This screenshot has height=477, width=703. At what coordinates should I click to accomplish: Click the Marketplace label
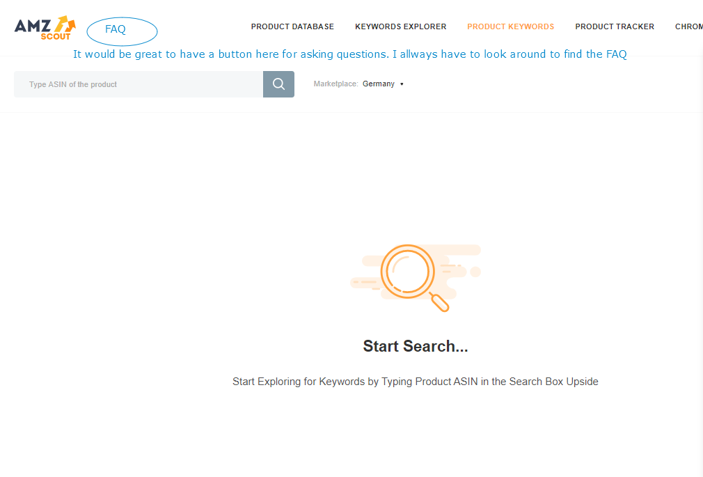[x=335, y=84]
